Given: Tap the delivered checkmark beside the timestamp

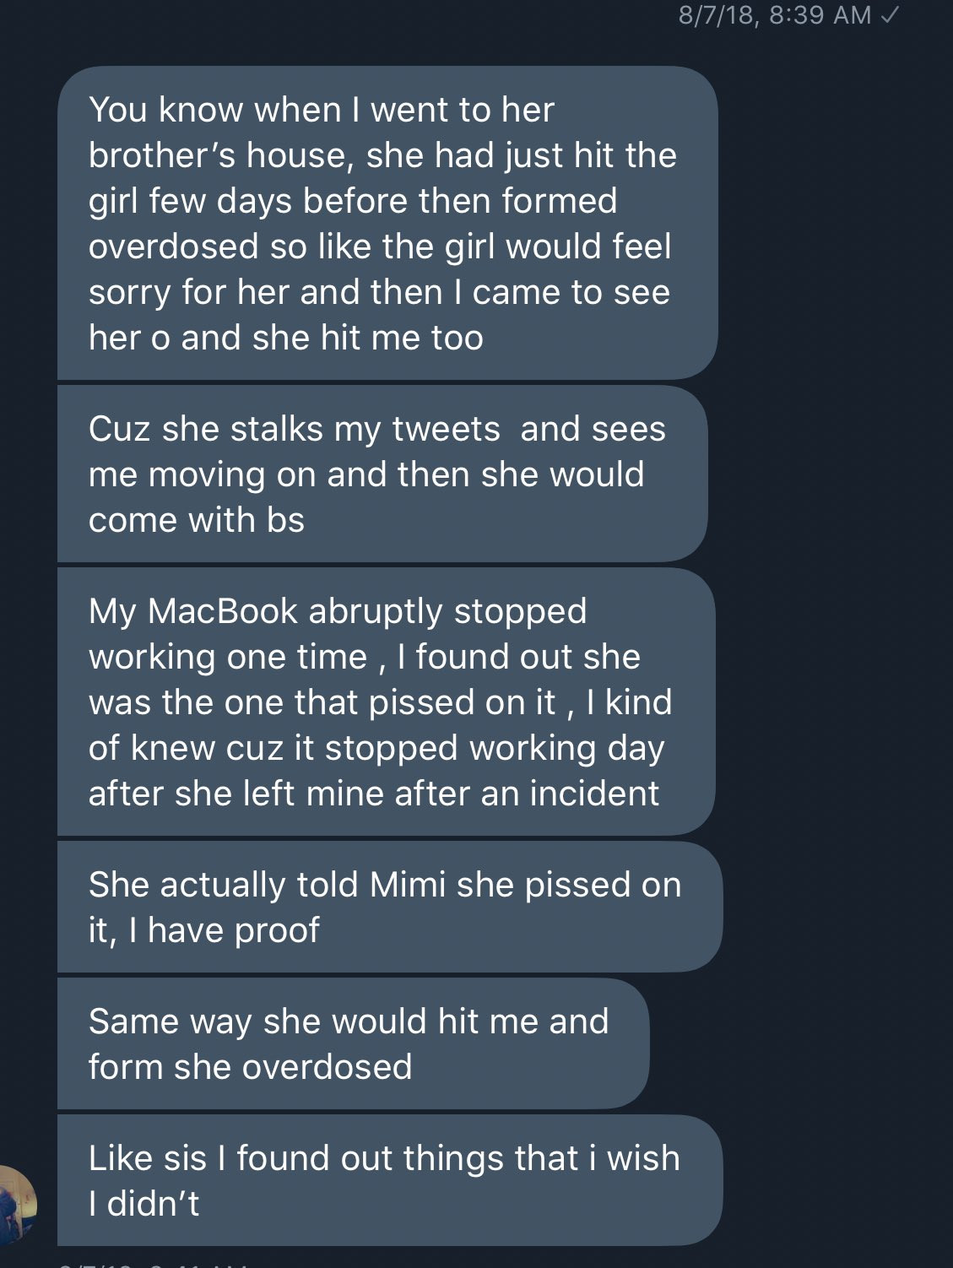Looking at the screenshot, I should [890, 14].
